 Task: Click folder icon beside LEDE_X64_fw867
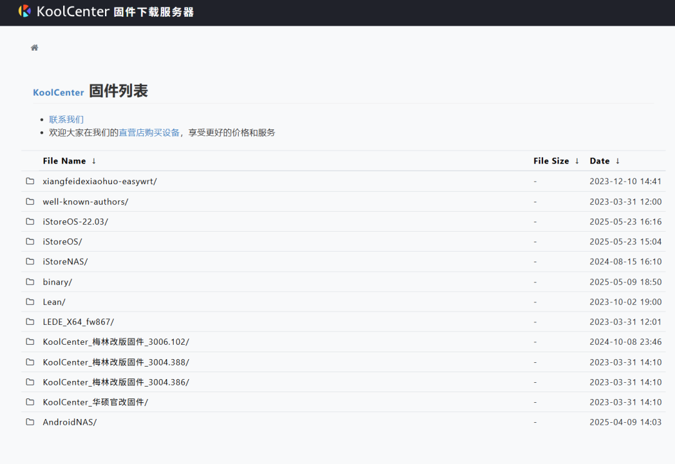pyautogui.click(x=30, y=322)
